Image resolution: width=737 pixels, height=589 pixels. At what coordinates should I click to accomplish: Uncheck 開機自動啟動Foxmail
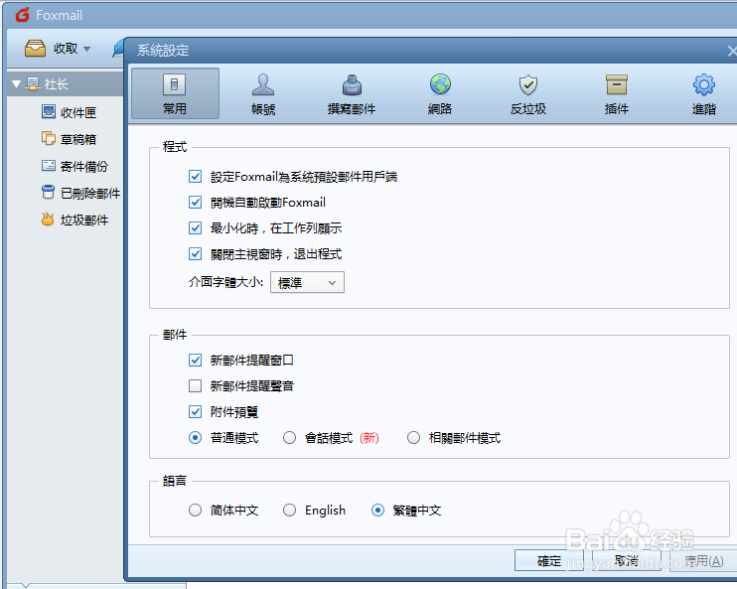tap(195, 203)
